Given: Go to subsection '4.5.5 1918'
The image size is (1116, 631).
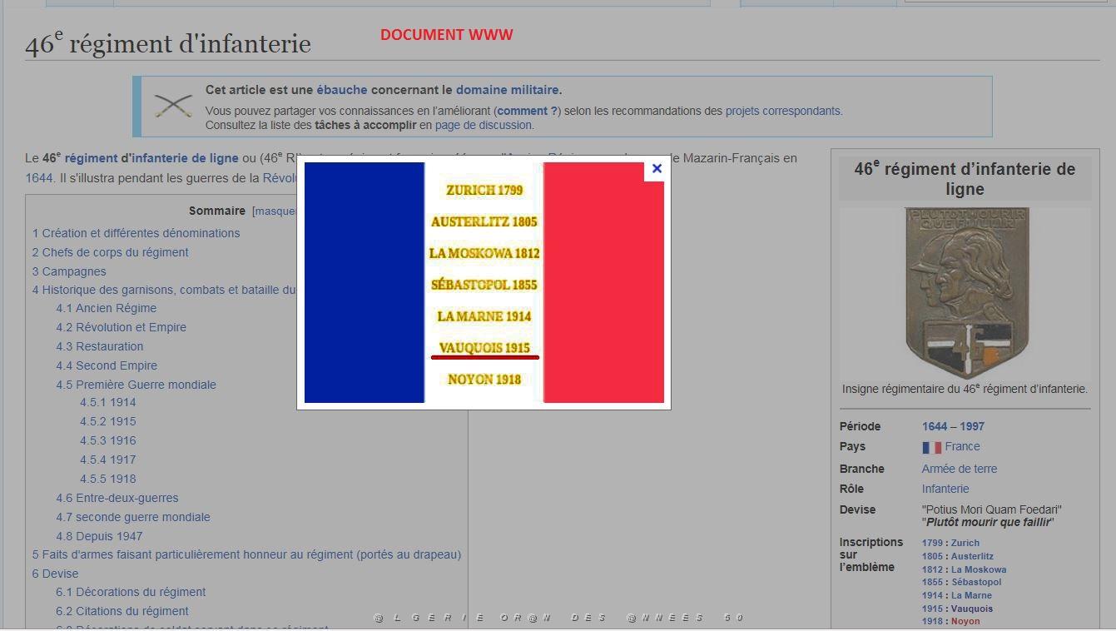Looking at the screenshot, I should [x=108, y=479].
